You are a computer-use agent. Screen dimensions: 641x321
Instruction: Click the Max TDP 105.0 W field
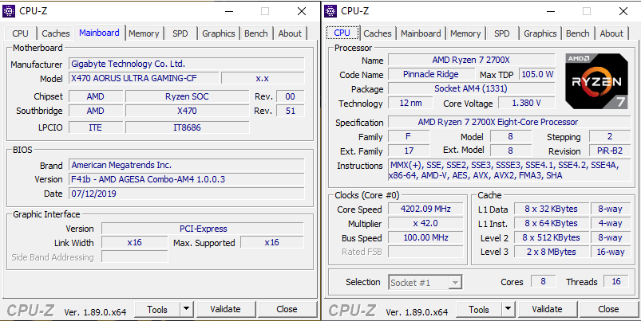coord(536,74)
